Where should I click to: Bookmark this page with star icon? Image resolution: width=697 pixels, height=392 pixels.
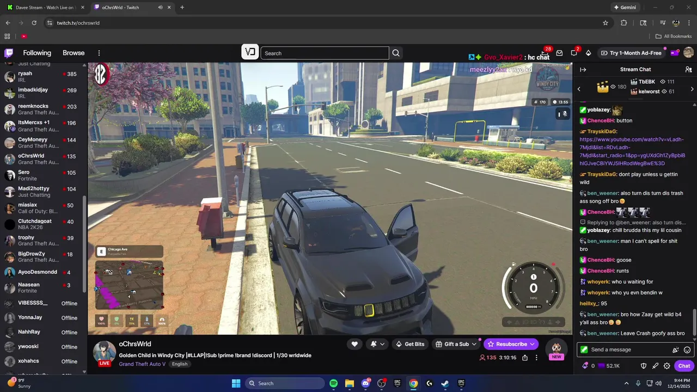[x=605, y=23]
